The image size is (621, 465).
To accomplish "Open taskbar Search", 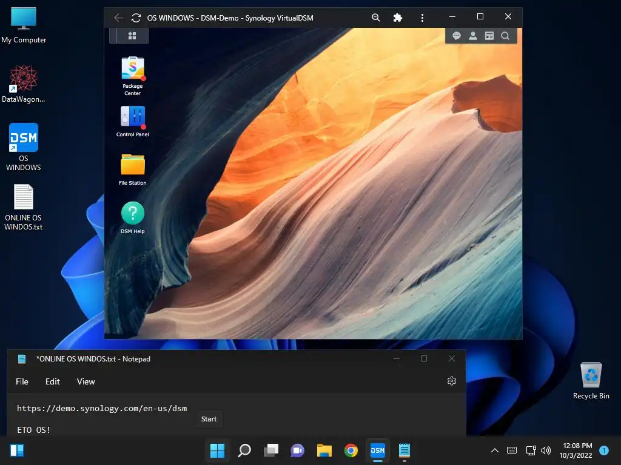I will point(244,450).
